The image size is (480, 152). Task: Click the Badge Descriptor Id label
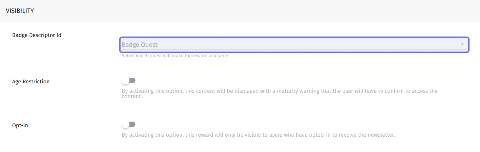37,35
